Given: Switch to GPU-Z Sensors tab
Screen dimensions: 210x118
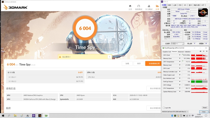Looking at the screenshot, I should 174,52.
